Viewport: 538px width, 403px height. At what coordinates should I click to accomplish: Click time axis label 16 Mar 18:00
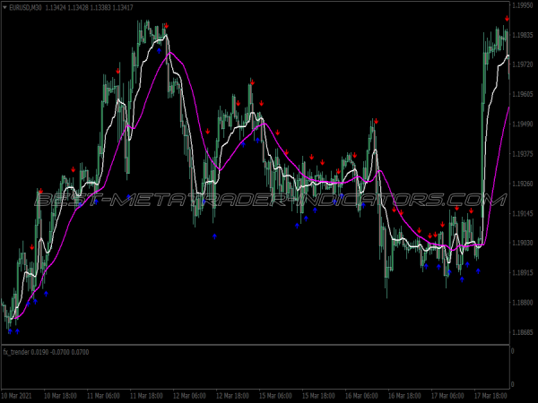[x=404, y=396]
